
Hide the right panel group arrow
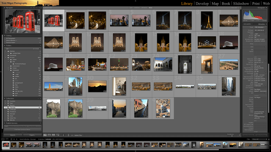(270, 71)
